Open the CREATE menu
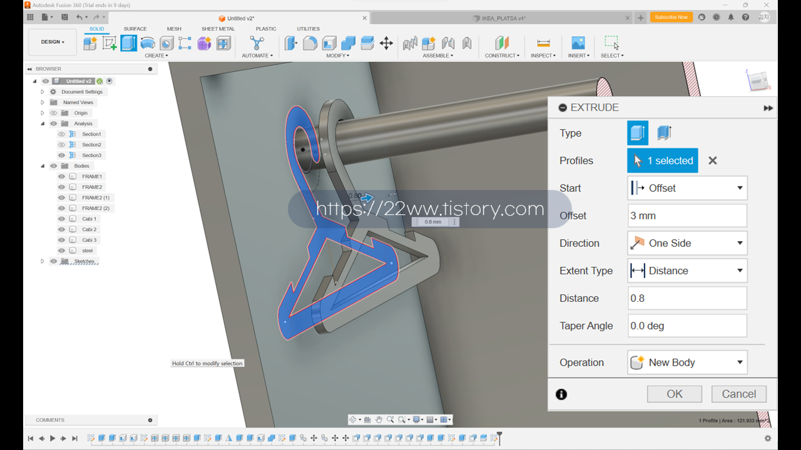 156,56
